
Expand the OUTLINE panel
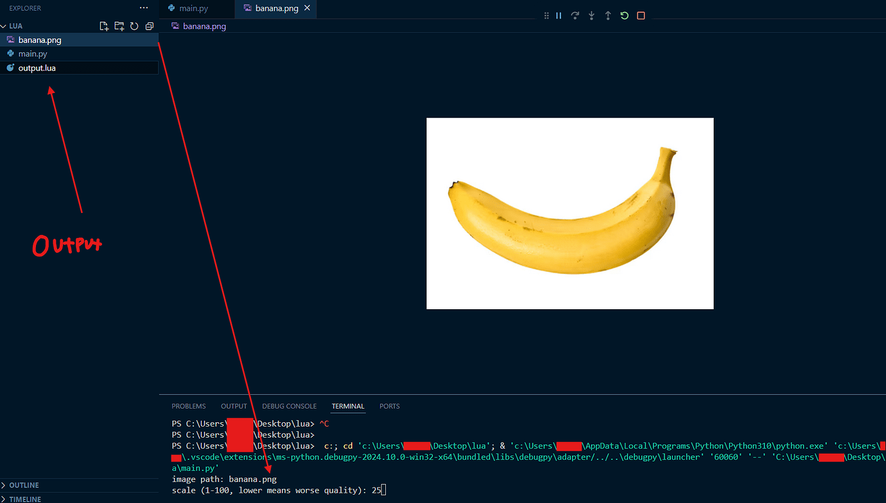(x=23, y=485)
